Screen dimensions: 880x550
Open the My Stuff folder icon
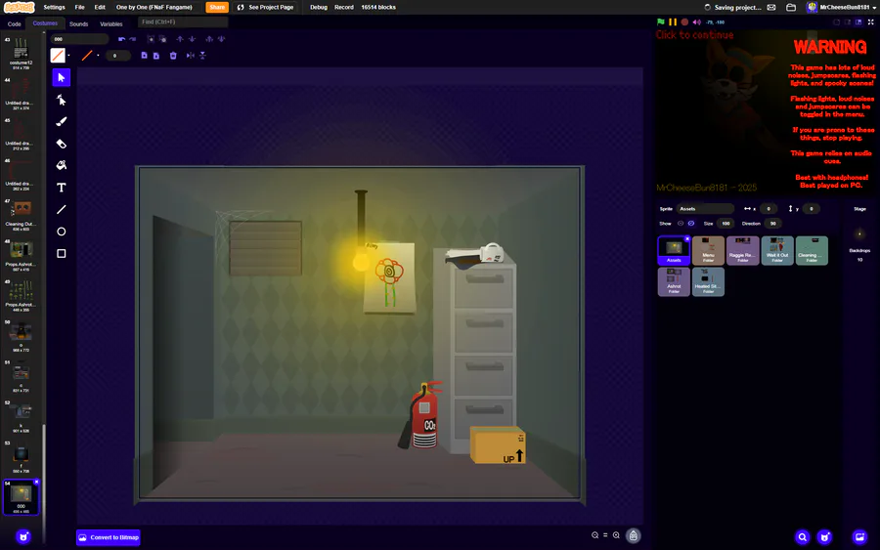coord(791,7)
